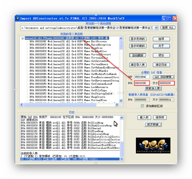
Task: Click the 选择 DLL button
Action: tap(168, 28)
